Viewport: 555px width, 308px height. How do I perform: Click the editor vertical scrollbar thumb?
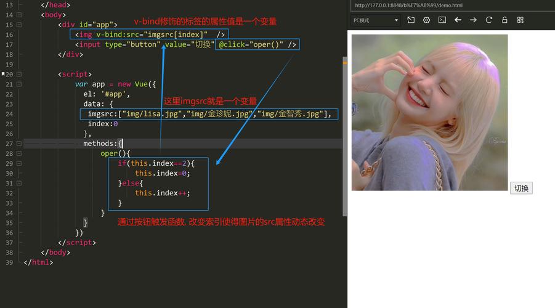(344, 136)
